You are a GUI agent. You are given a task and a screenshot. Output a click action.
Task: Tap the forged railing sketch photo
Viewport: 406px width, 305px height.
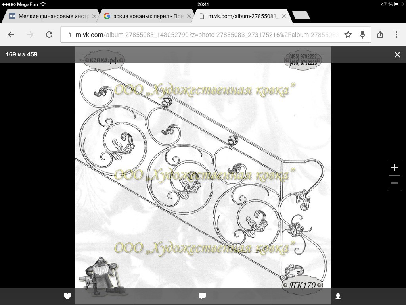(203, 175)
